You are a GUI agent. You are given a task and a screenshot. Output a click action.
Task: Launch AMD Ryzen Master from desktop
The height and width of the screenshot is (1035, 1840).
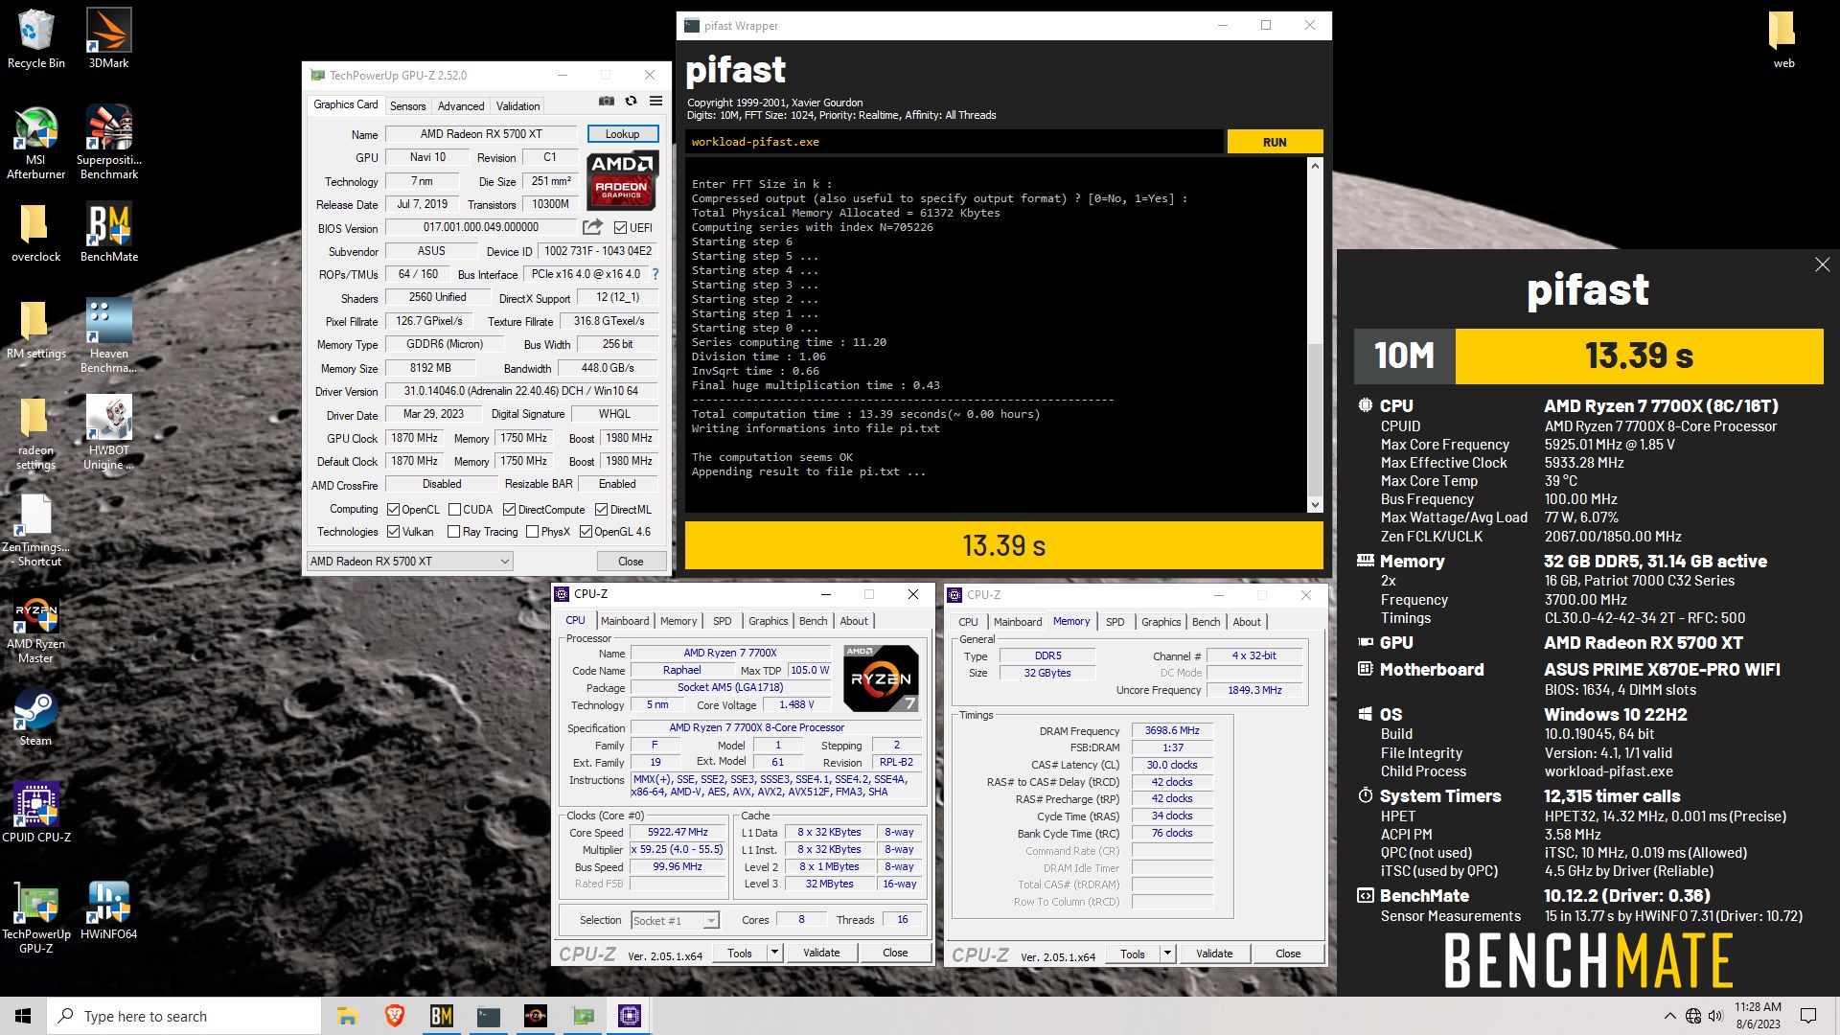[x=36, y=628]
